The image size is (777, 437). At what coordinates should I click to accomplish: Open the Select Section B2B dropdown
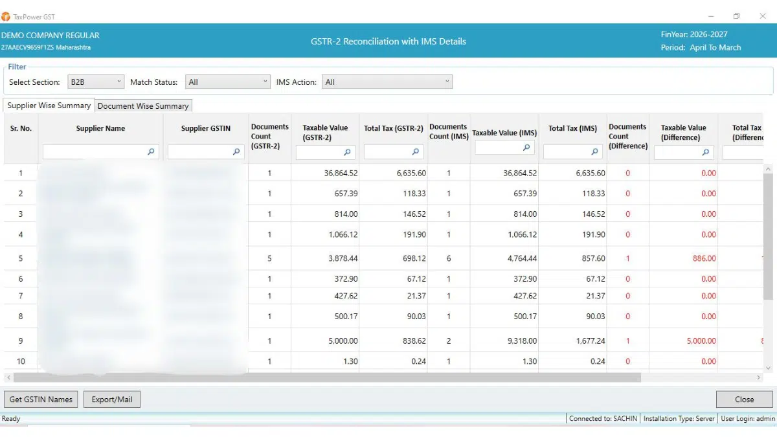click(95, 82)
